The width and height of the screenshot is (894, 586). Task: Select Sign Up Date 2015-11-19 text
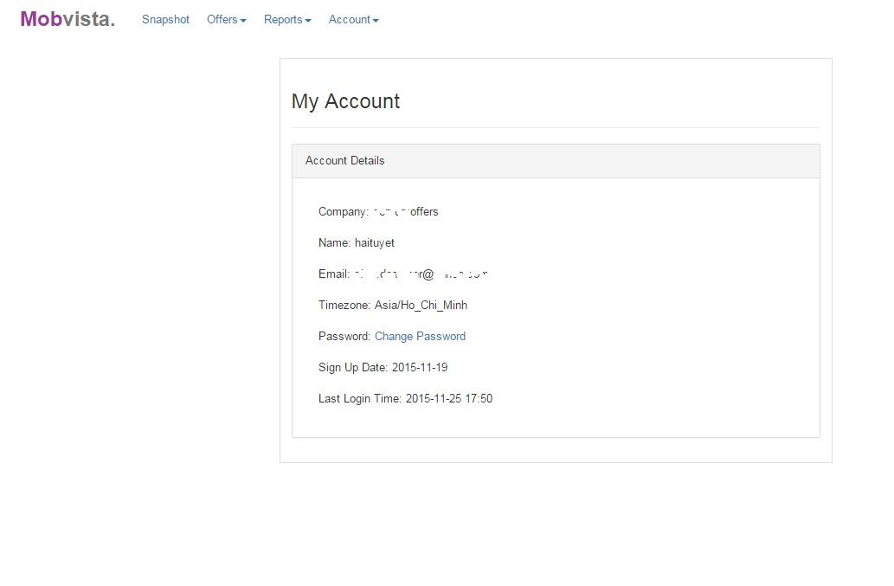pyautogui.click(x=383, y=368)
